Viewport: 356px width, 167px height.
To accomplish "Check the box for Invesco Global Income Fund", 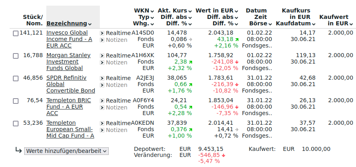I will coord(16,33).
